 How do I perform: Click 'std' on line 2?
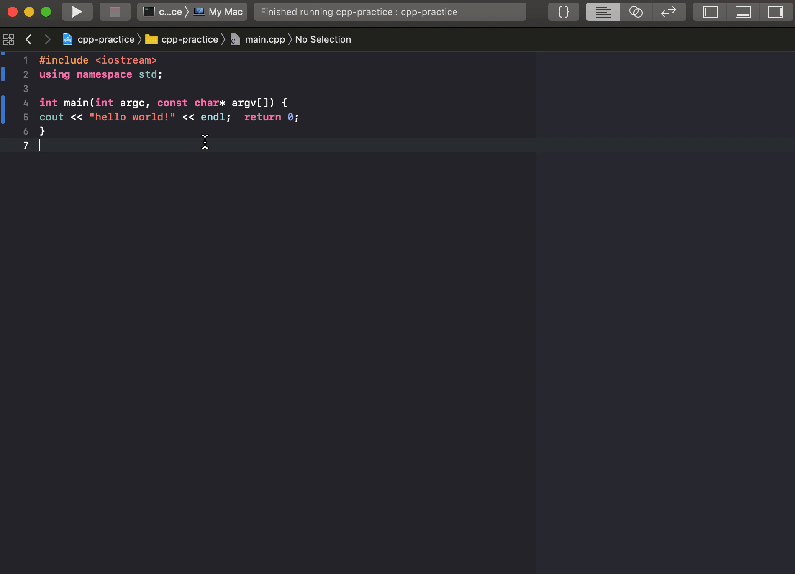click(148, 74)
